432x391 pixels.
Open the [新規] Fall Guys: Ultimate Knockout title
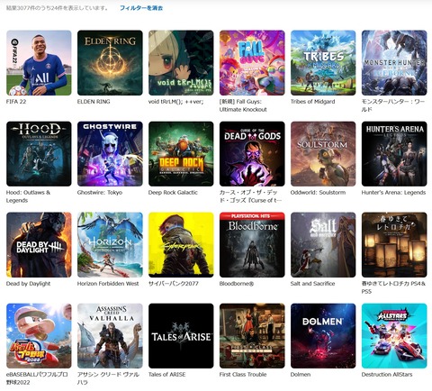coord(243,105)
